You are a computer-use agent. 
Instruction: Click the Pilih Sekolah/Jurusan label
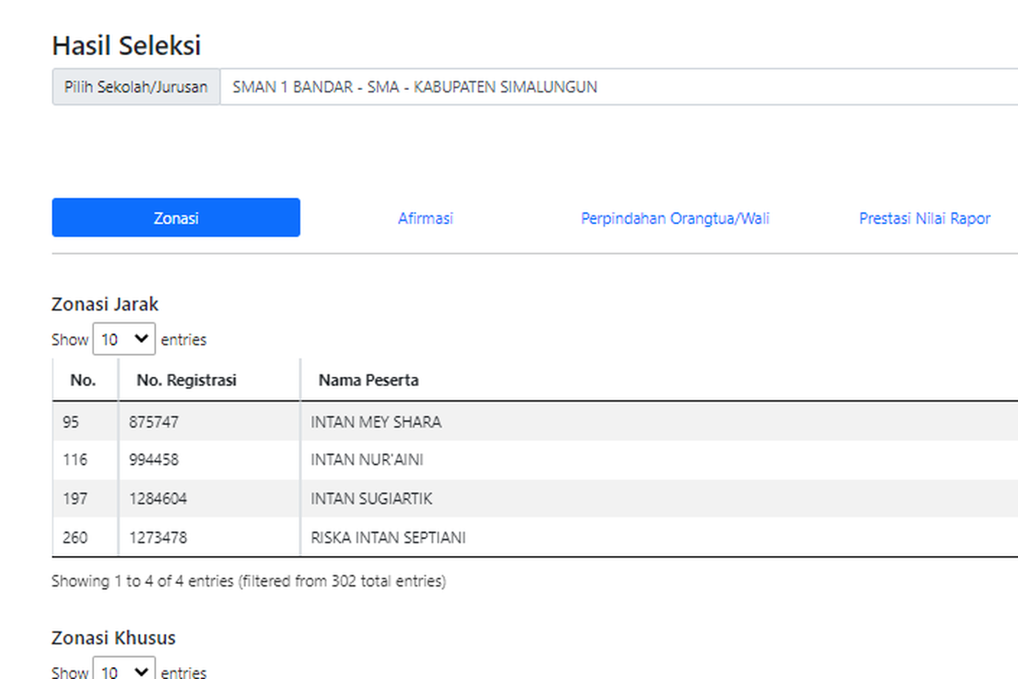click(x=136, y=87)
